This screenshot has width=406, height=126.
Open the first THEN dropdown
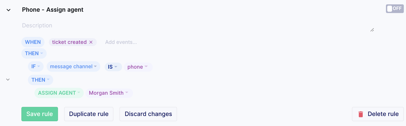[34, 53]
